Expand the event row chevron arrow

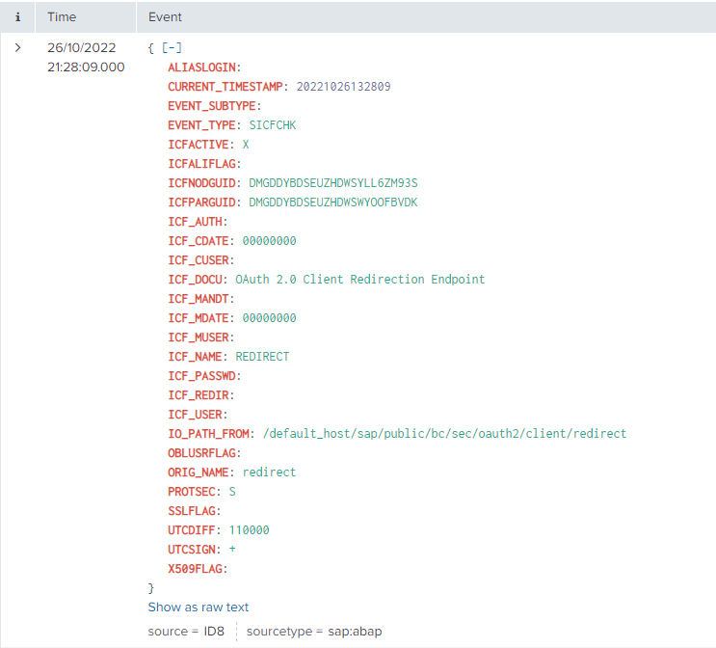[18, 47]
